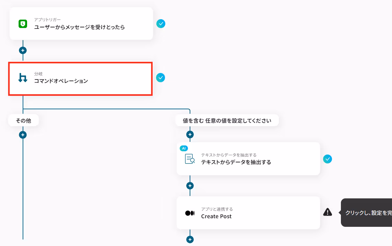
Task: Click the AI badge on the text extraction card
Action: point(184,148)
